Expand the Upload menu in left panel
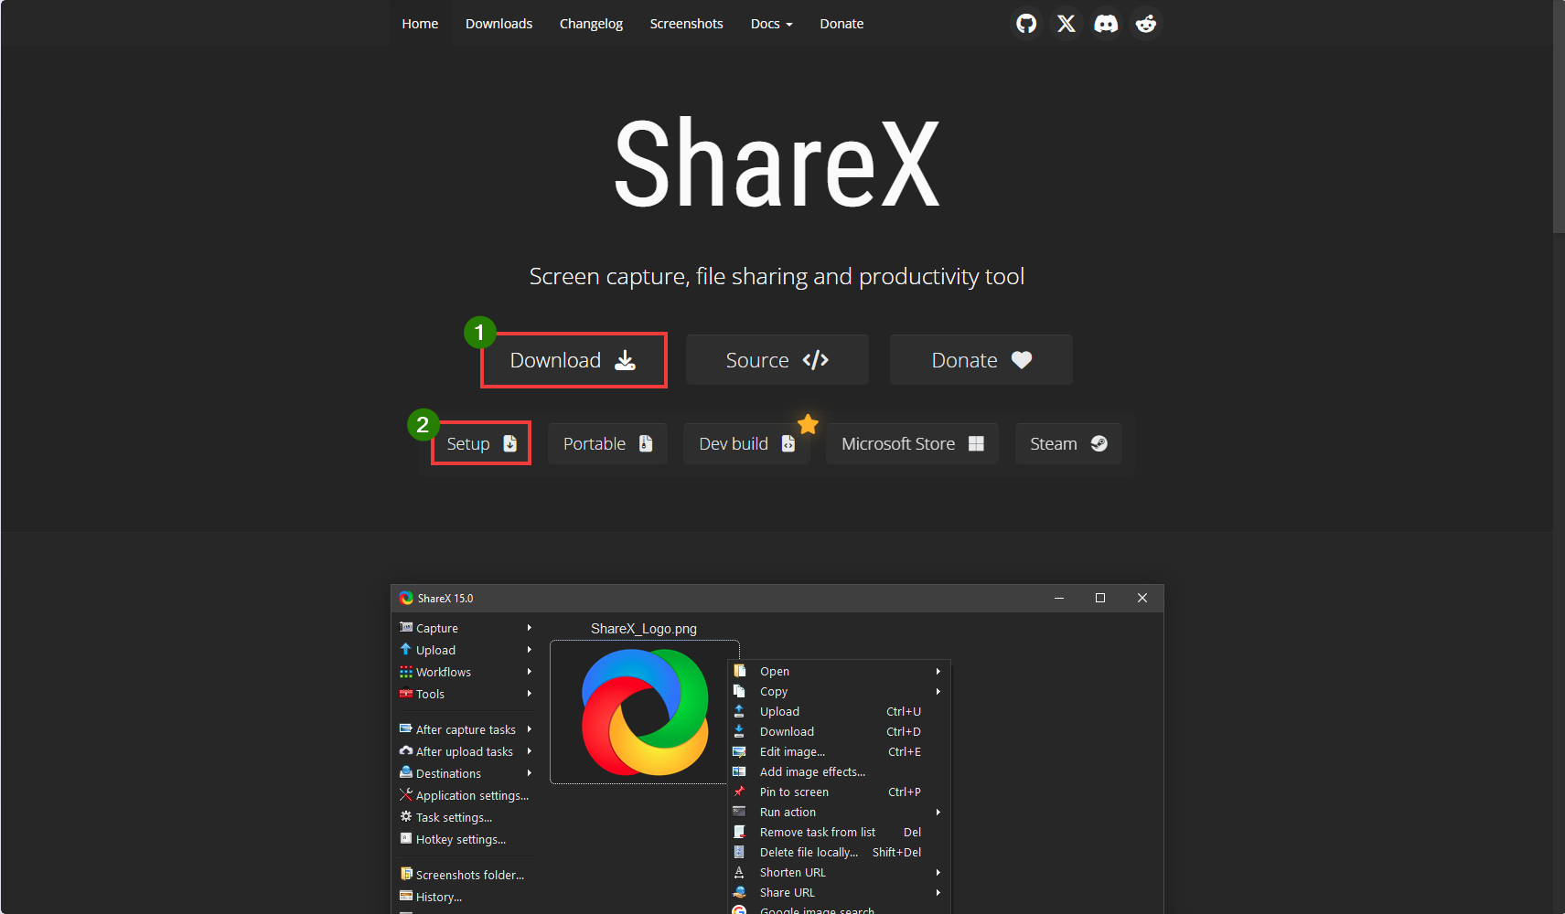The width and height of the screenshot is (1565, 914). 466,650
